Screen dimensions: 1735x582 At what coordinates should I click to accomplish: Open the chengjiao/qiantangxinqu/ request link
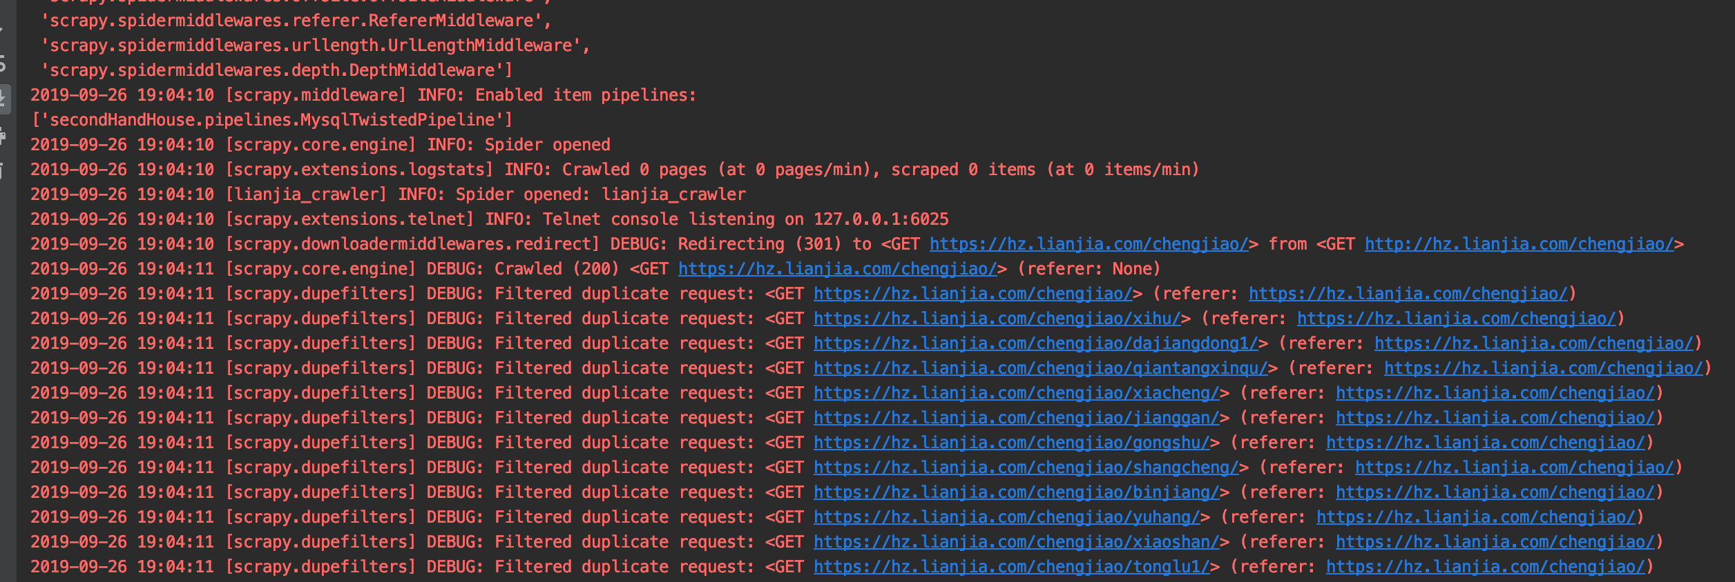1041,368
